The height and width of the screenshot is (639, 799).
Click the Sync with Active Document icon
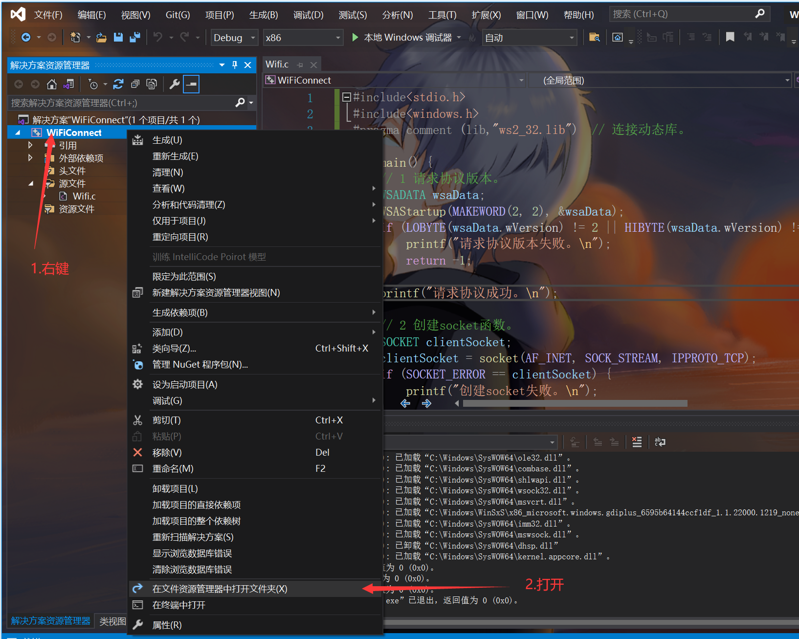[x=118, y=84]
